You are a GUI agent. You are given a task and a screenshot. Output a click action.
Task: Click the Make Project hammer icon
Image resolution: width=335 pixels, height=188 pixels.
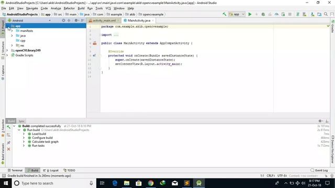pos(224,14)
